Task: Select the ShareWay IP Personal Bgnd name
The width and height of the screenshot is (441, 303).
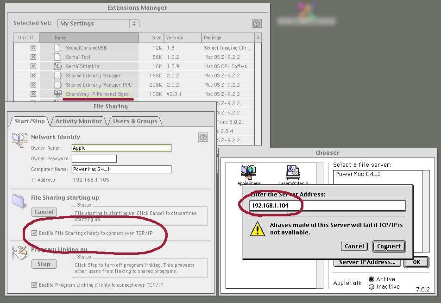Action: 97,94
